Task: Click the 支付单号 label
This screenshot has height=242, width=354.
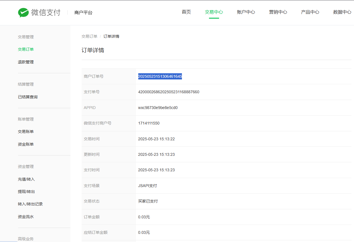Action: tap(92, 92)
